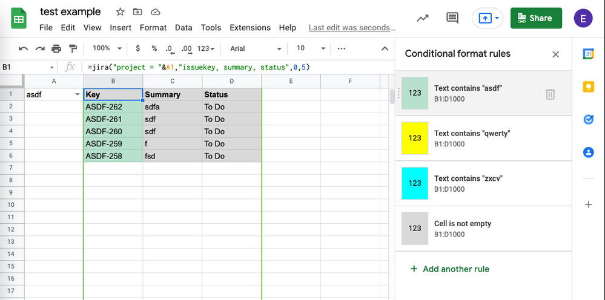This screenshot has width=605, height=300.
Task: Click the green Share button
Action: click(x=536, y=18)
